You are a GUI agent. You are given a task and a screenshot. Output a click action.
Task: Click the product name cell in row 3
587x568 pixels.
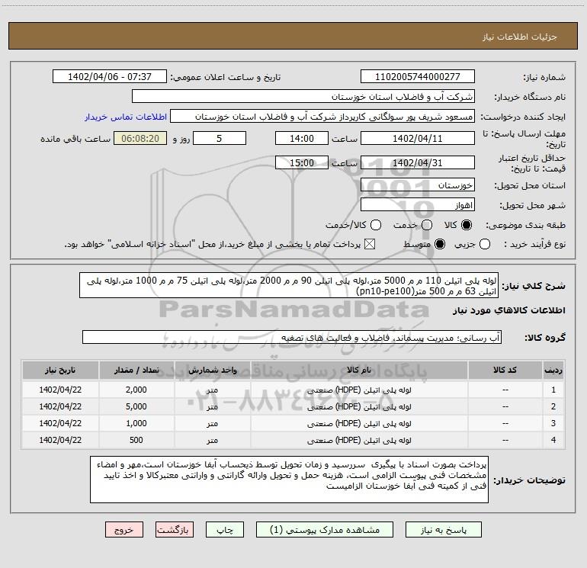[359, 423]
